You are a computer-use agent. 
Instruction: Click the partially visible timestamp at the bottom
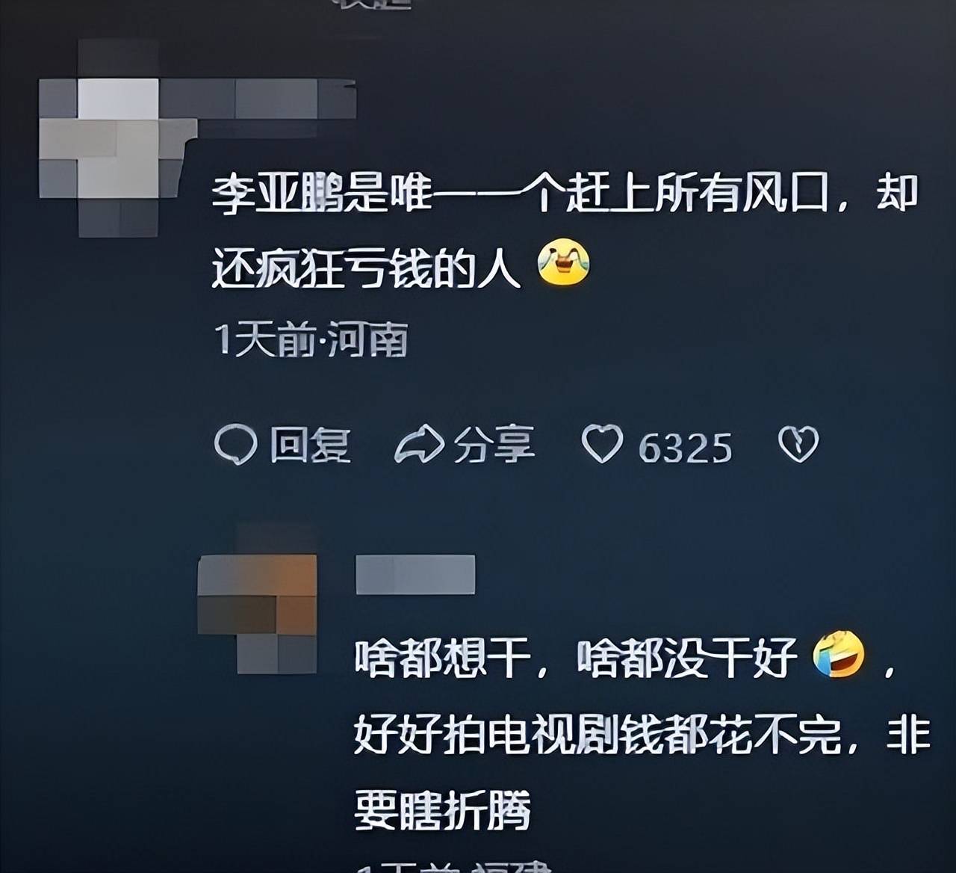pos(454,867)
